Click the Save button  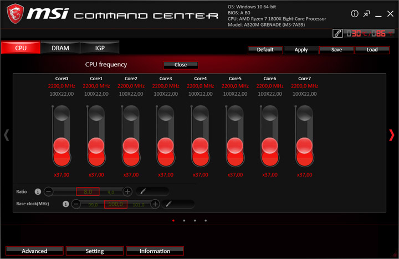(337, 50)
